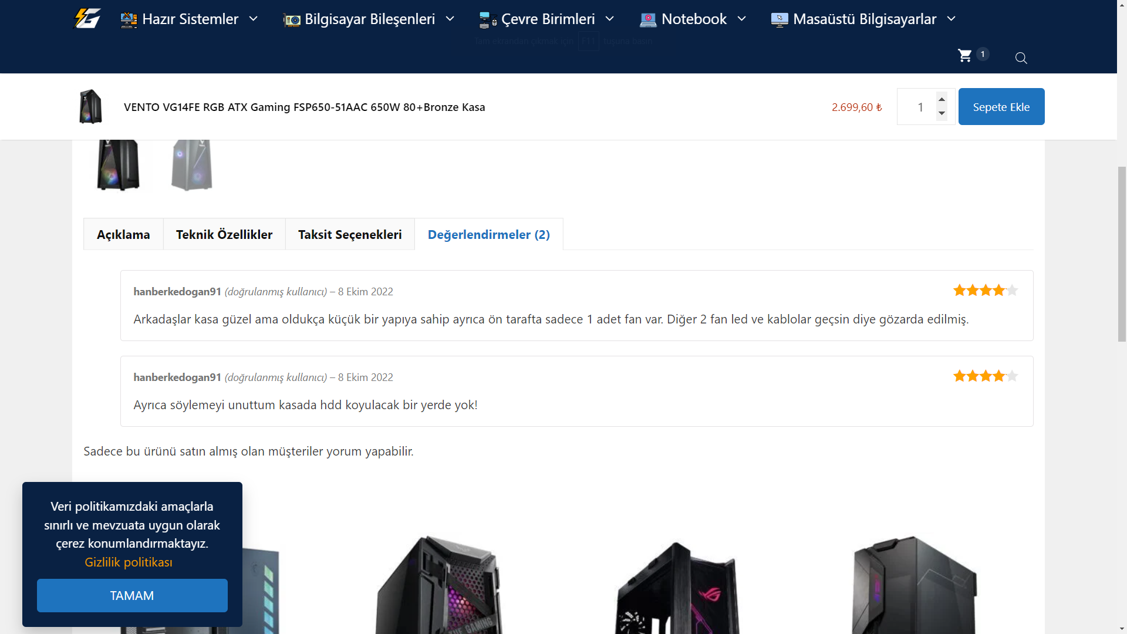Image resolution: width=1127 pixels, height=634 pixels.
Task: Switch to the Teknik Özellikler tab
Action: coord(224,234)
